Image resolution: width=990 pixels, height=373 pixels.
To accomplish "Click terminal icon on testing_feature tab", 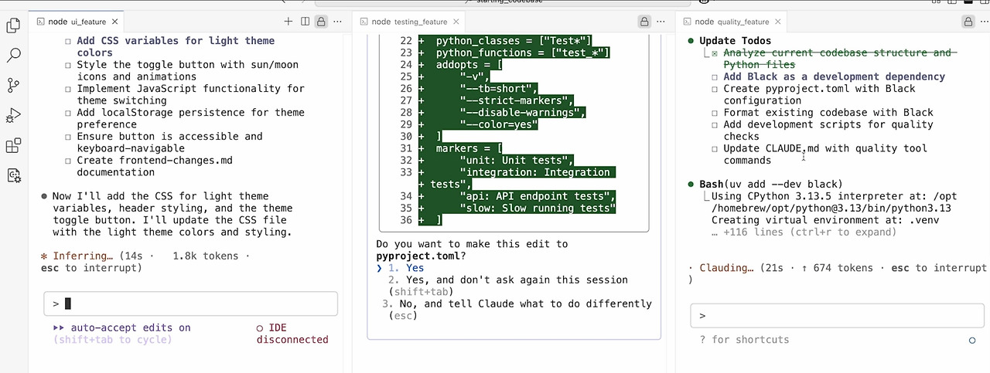I will [x=363, y=22].
